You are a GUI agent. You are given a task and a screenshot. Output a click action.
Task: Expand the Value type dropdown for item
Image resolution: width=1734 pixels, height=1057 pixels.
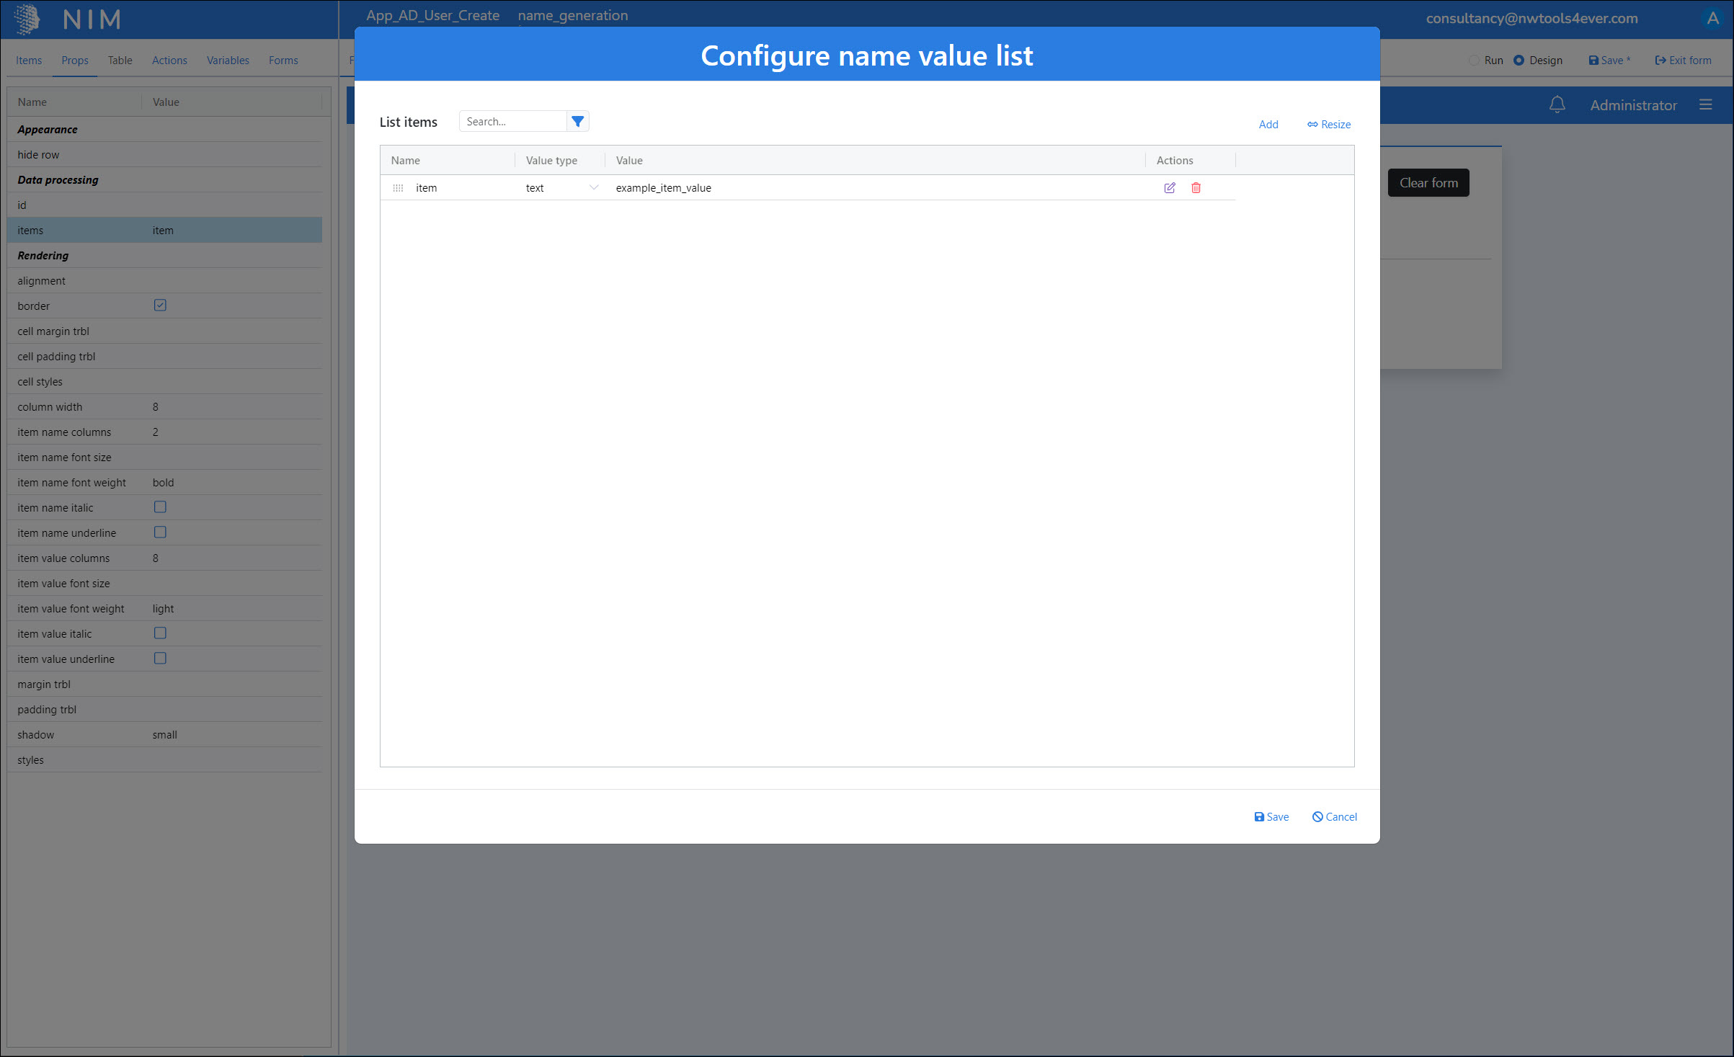pos(593,188)
